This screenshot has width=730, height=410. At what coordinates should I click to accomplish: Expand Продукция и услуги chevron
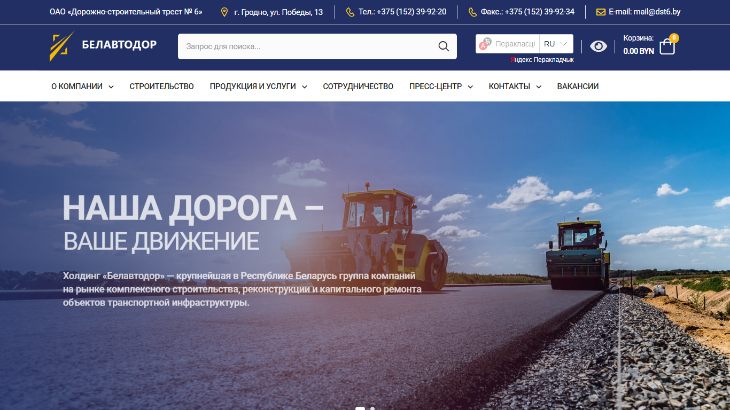click(x=305, y=86)
